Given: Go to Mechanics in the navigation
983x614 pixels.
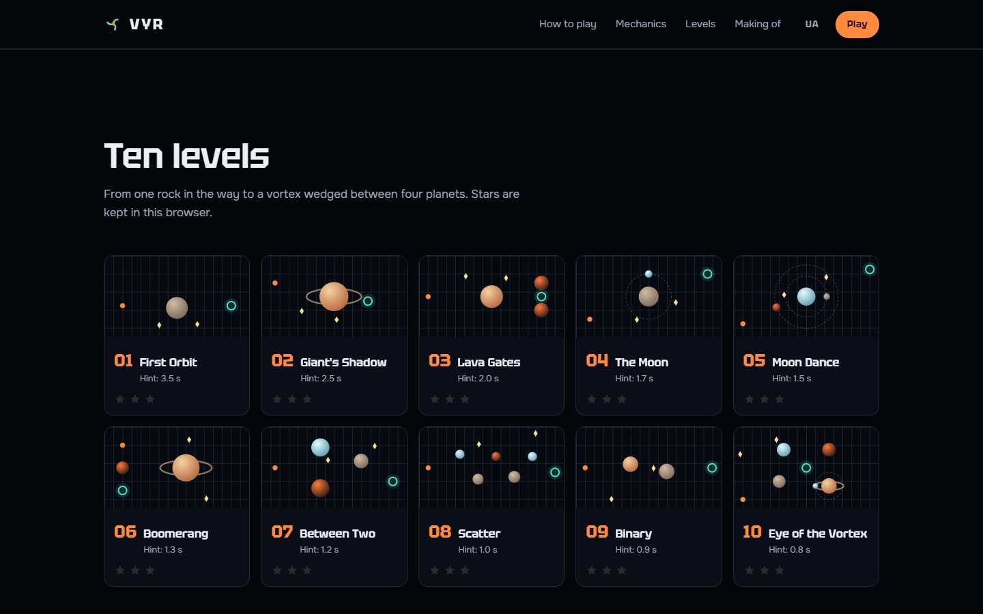Looking at the screenshot, I should tap(641, 24).
